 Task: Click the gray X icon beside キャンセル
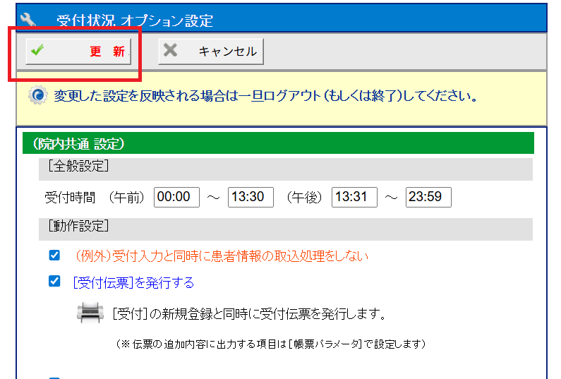click(x=170, y=51)
